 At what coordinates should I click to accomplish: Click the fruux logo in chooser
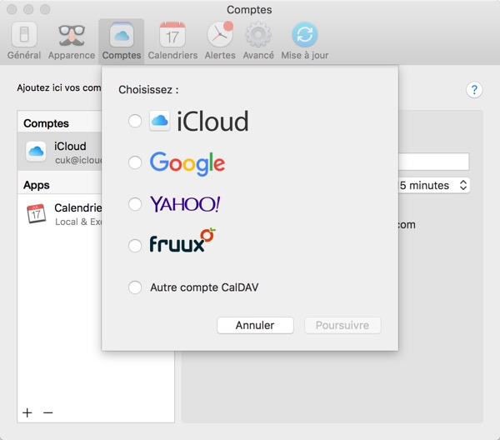click(182, 241)
